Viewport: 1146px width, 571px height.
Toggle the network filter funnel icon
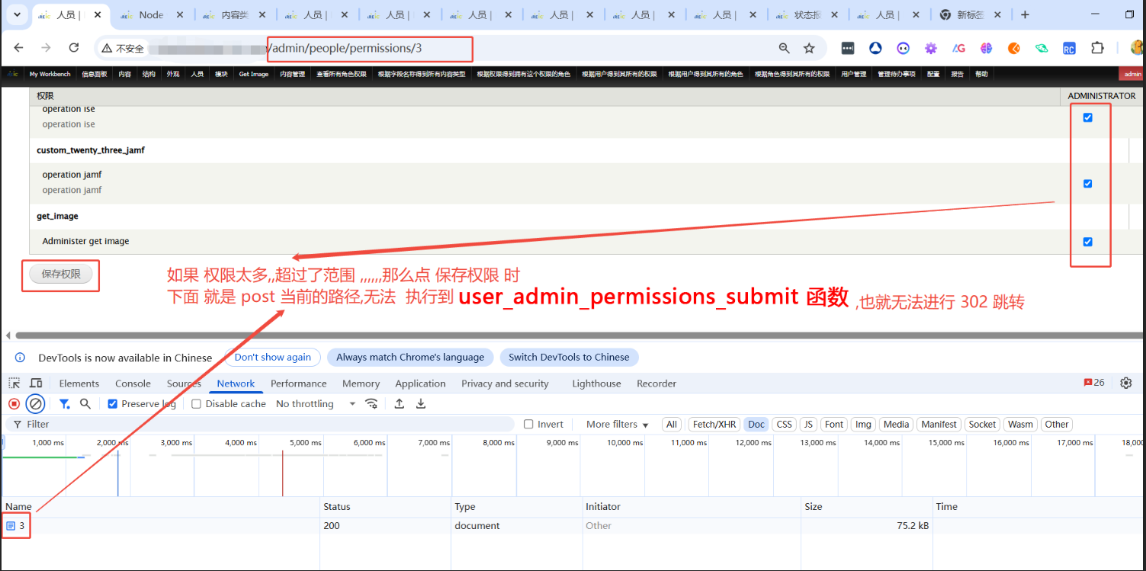click(x=65, y=404)
